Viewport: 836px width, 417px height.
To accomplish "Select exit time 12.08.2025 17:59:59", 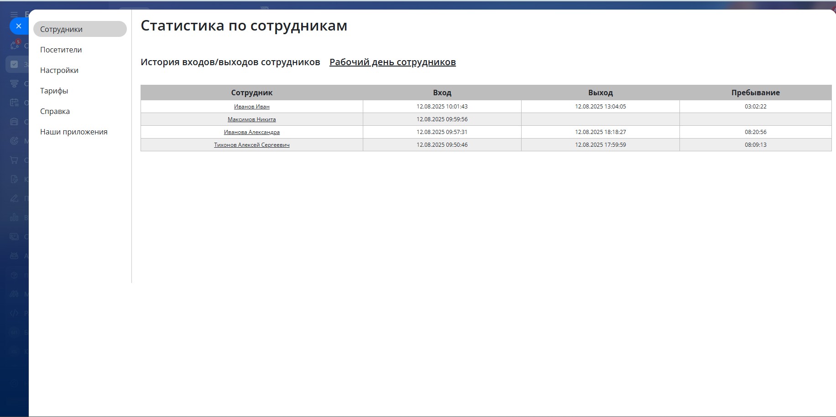I will (x=601, y=145).
